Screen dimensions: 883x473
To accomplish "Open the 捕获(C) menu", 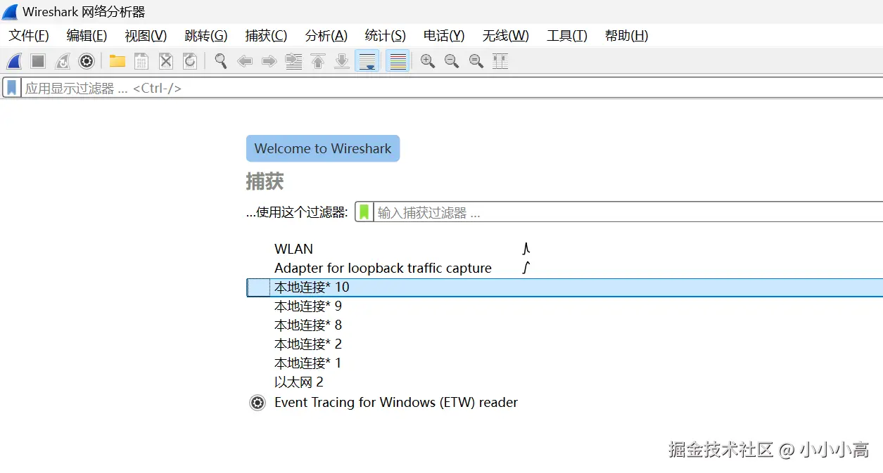I will coord(266,36).
